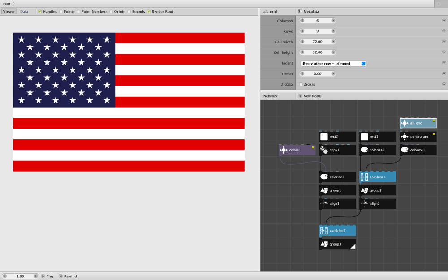Click the copy1 node icon

(324, 150)
